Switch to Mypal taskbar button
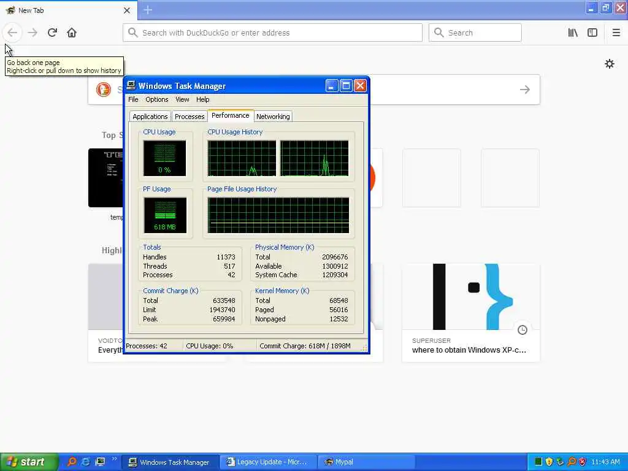Viewport: 628px width, 471px height. (x=367, y=462)
